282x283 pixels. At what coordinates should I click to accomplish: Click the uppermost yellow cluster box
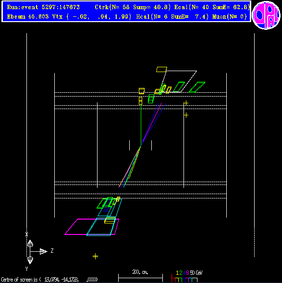coord(161,70)
